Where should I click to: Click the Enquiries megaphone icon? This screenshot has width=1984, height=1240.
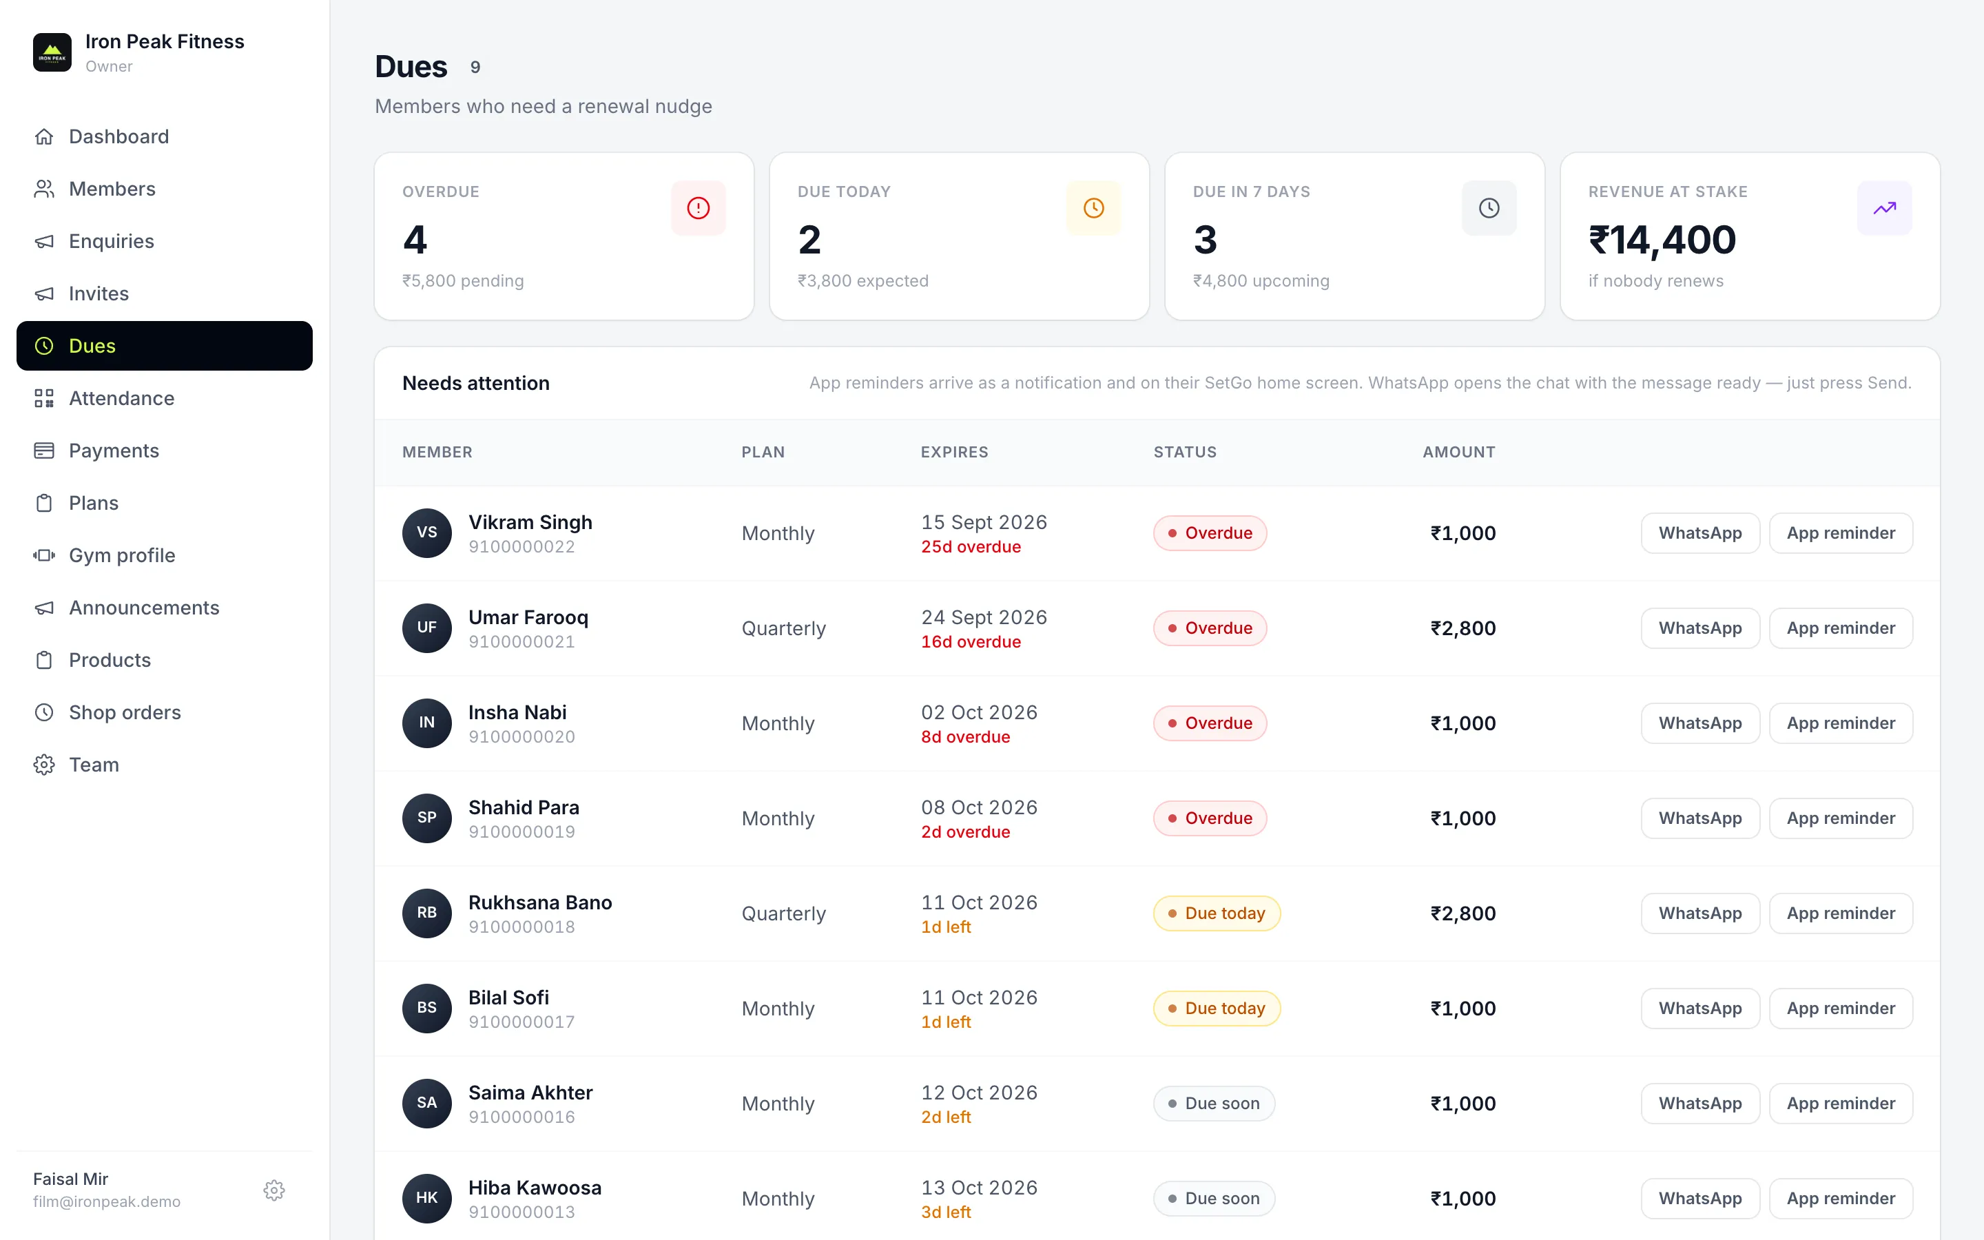(44, 241)
